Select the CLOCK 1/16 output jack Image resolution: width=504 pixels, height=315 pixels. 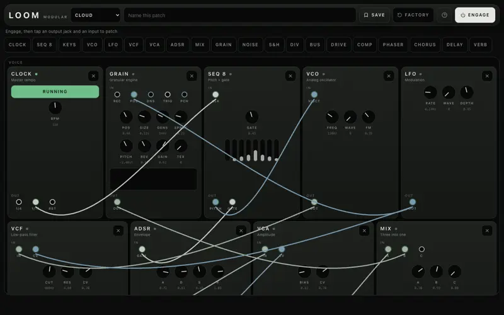36,202
